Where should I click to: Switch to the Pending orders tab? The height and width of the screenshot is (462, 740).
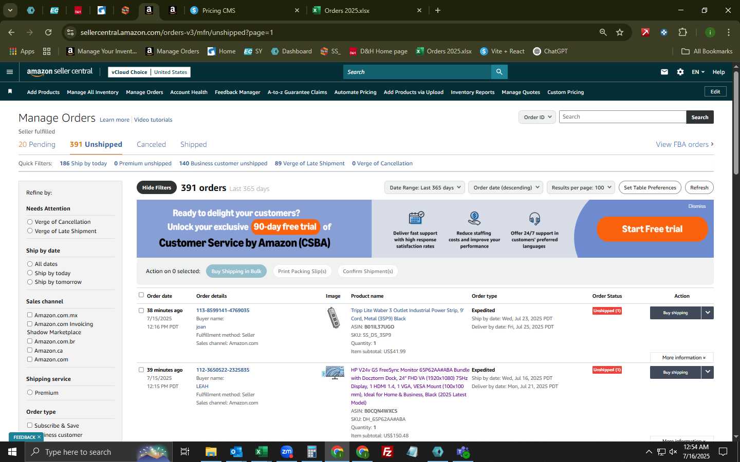click(x=37, y=144)
